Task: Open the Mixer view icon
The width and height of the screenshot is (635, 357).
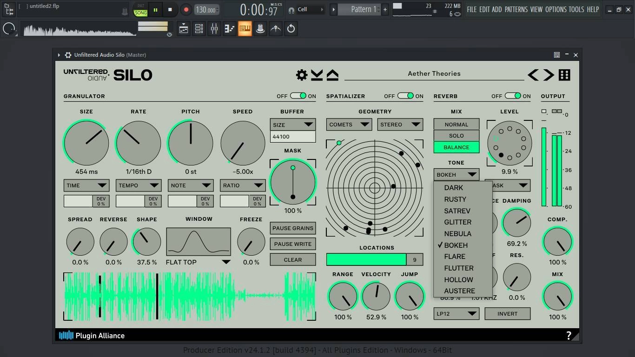Action: tap(214, 29)
